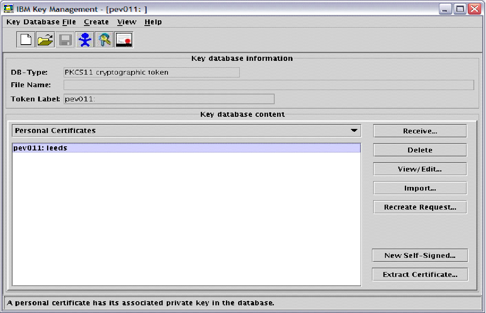Click the Receive... button

pos(419,131)
